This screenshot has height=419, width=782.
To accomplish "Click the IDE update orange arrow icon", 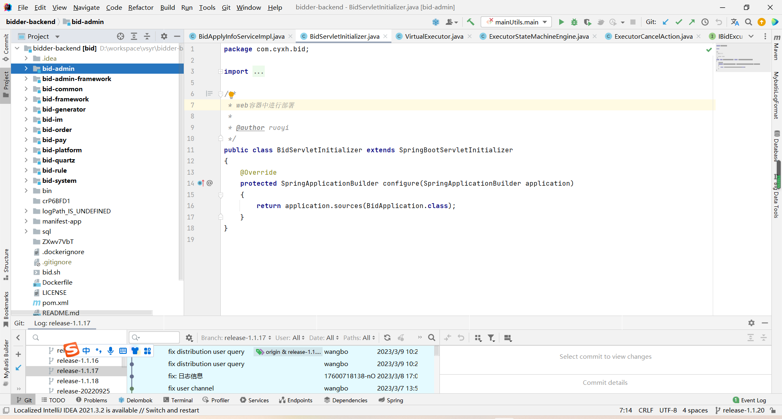I will point(762,22).
